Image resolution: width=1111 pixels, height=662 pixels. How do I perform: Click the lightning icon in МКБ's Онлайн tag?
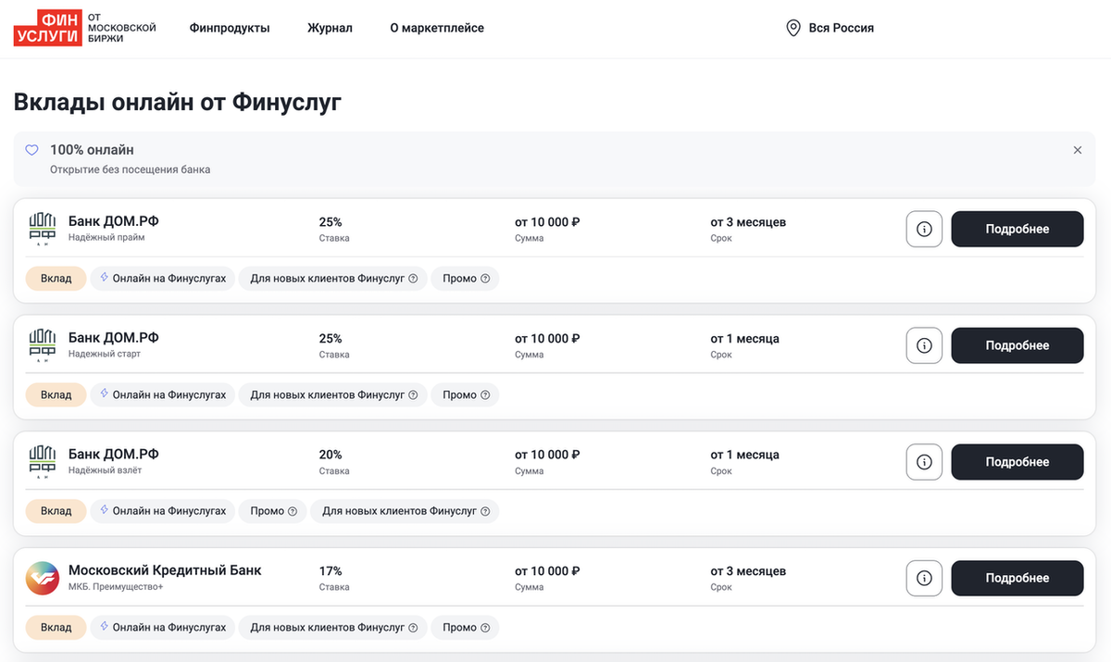[104, 627]
